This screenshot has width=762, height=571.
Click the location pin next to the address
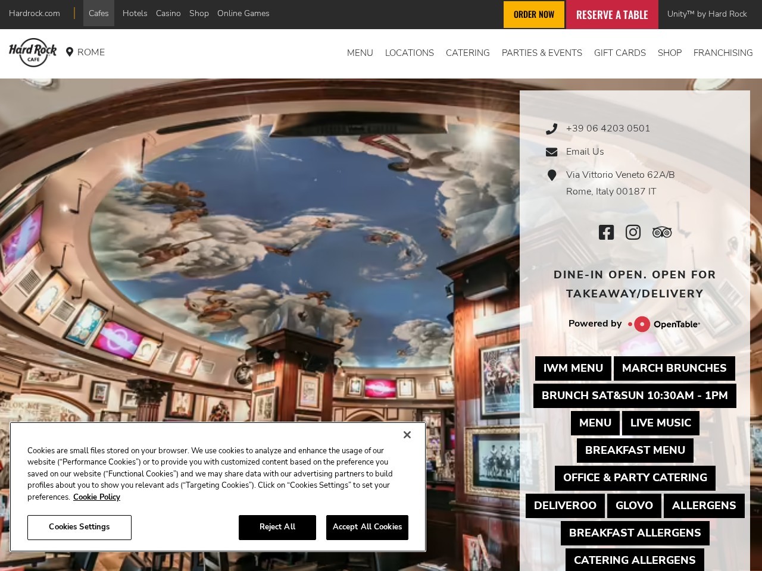[552, 175]
